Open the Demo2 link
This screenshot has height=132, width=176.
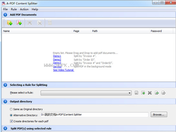[x=57, y=60]
